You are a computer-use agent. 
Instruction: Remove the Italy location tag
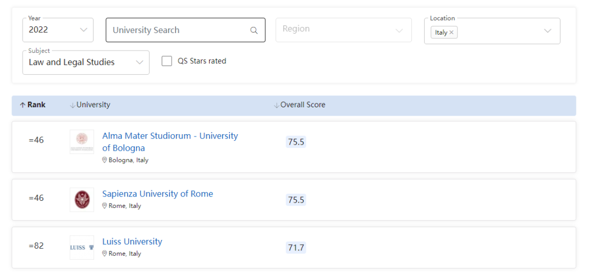(x=452, y=32)
